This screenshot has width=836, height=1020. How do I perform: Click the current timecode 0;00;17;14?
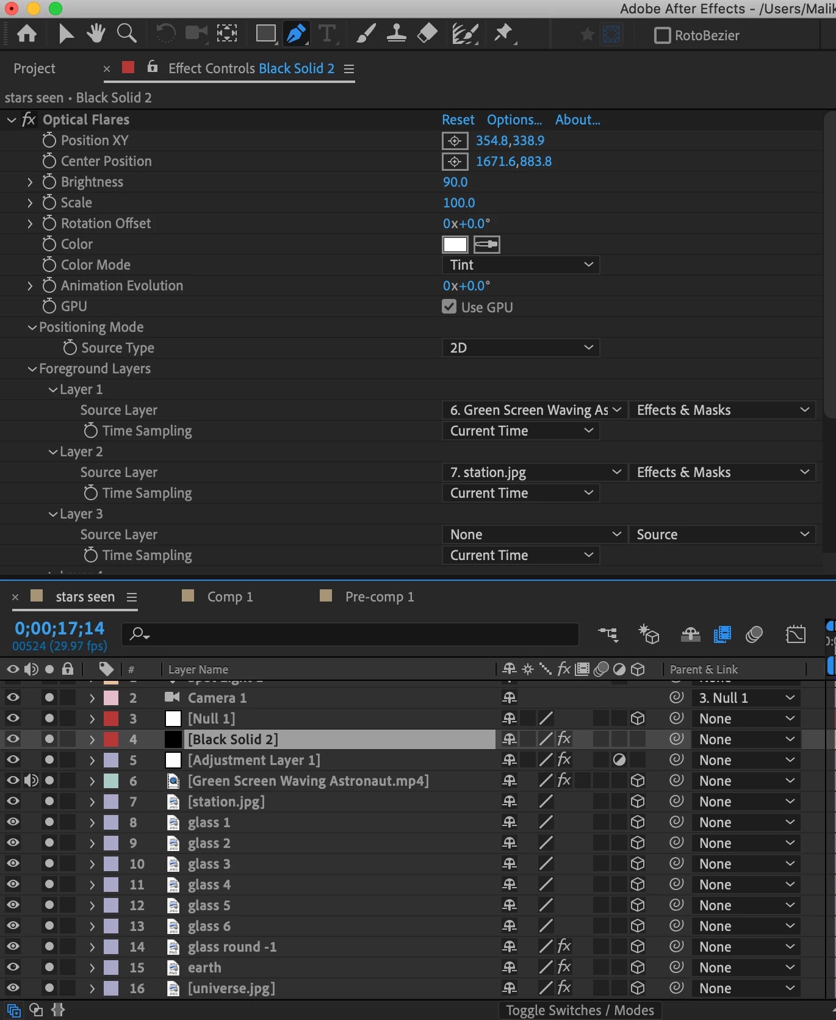60,628
